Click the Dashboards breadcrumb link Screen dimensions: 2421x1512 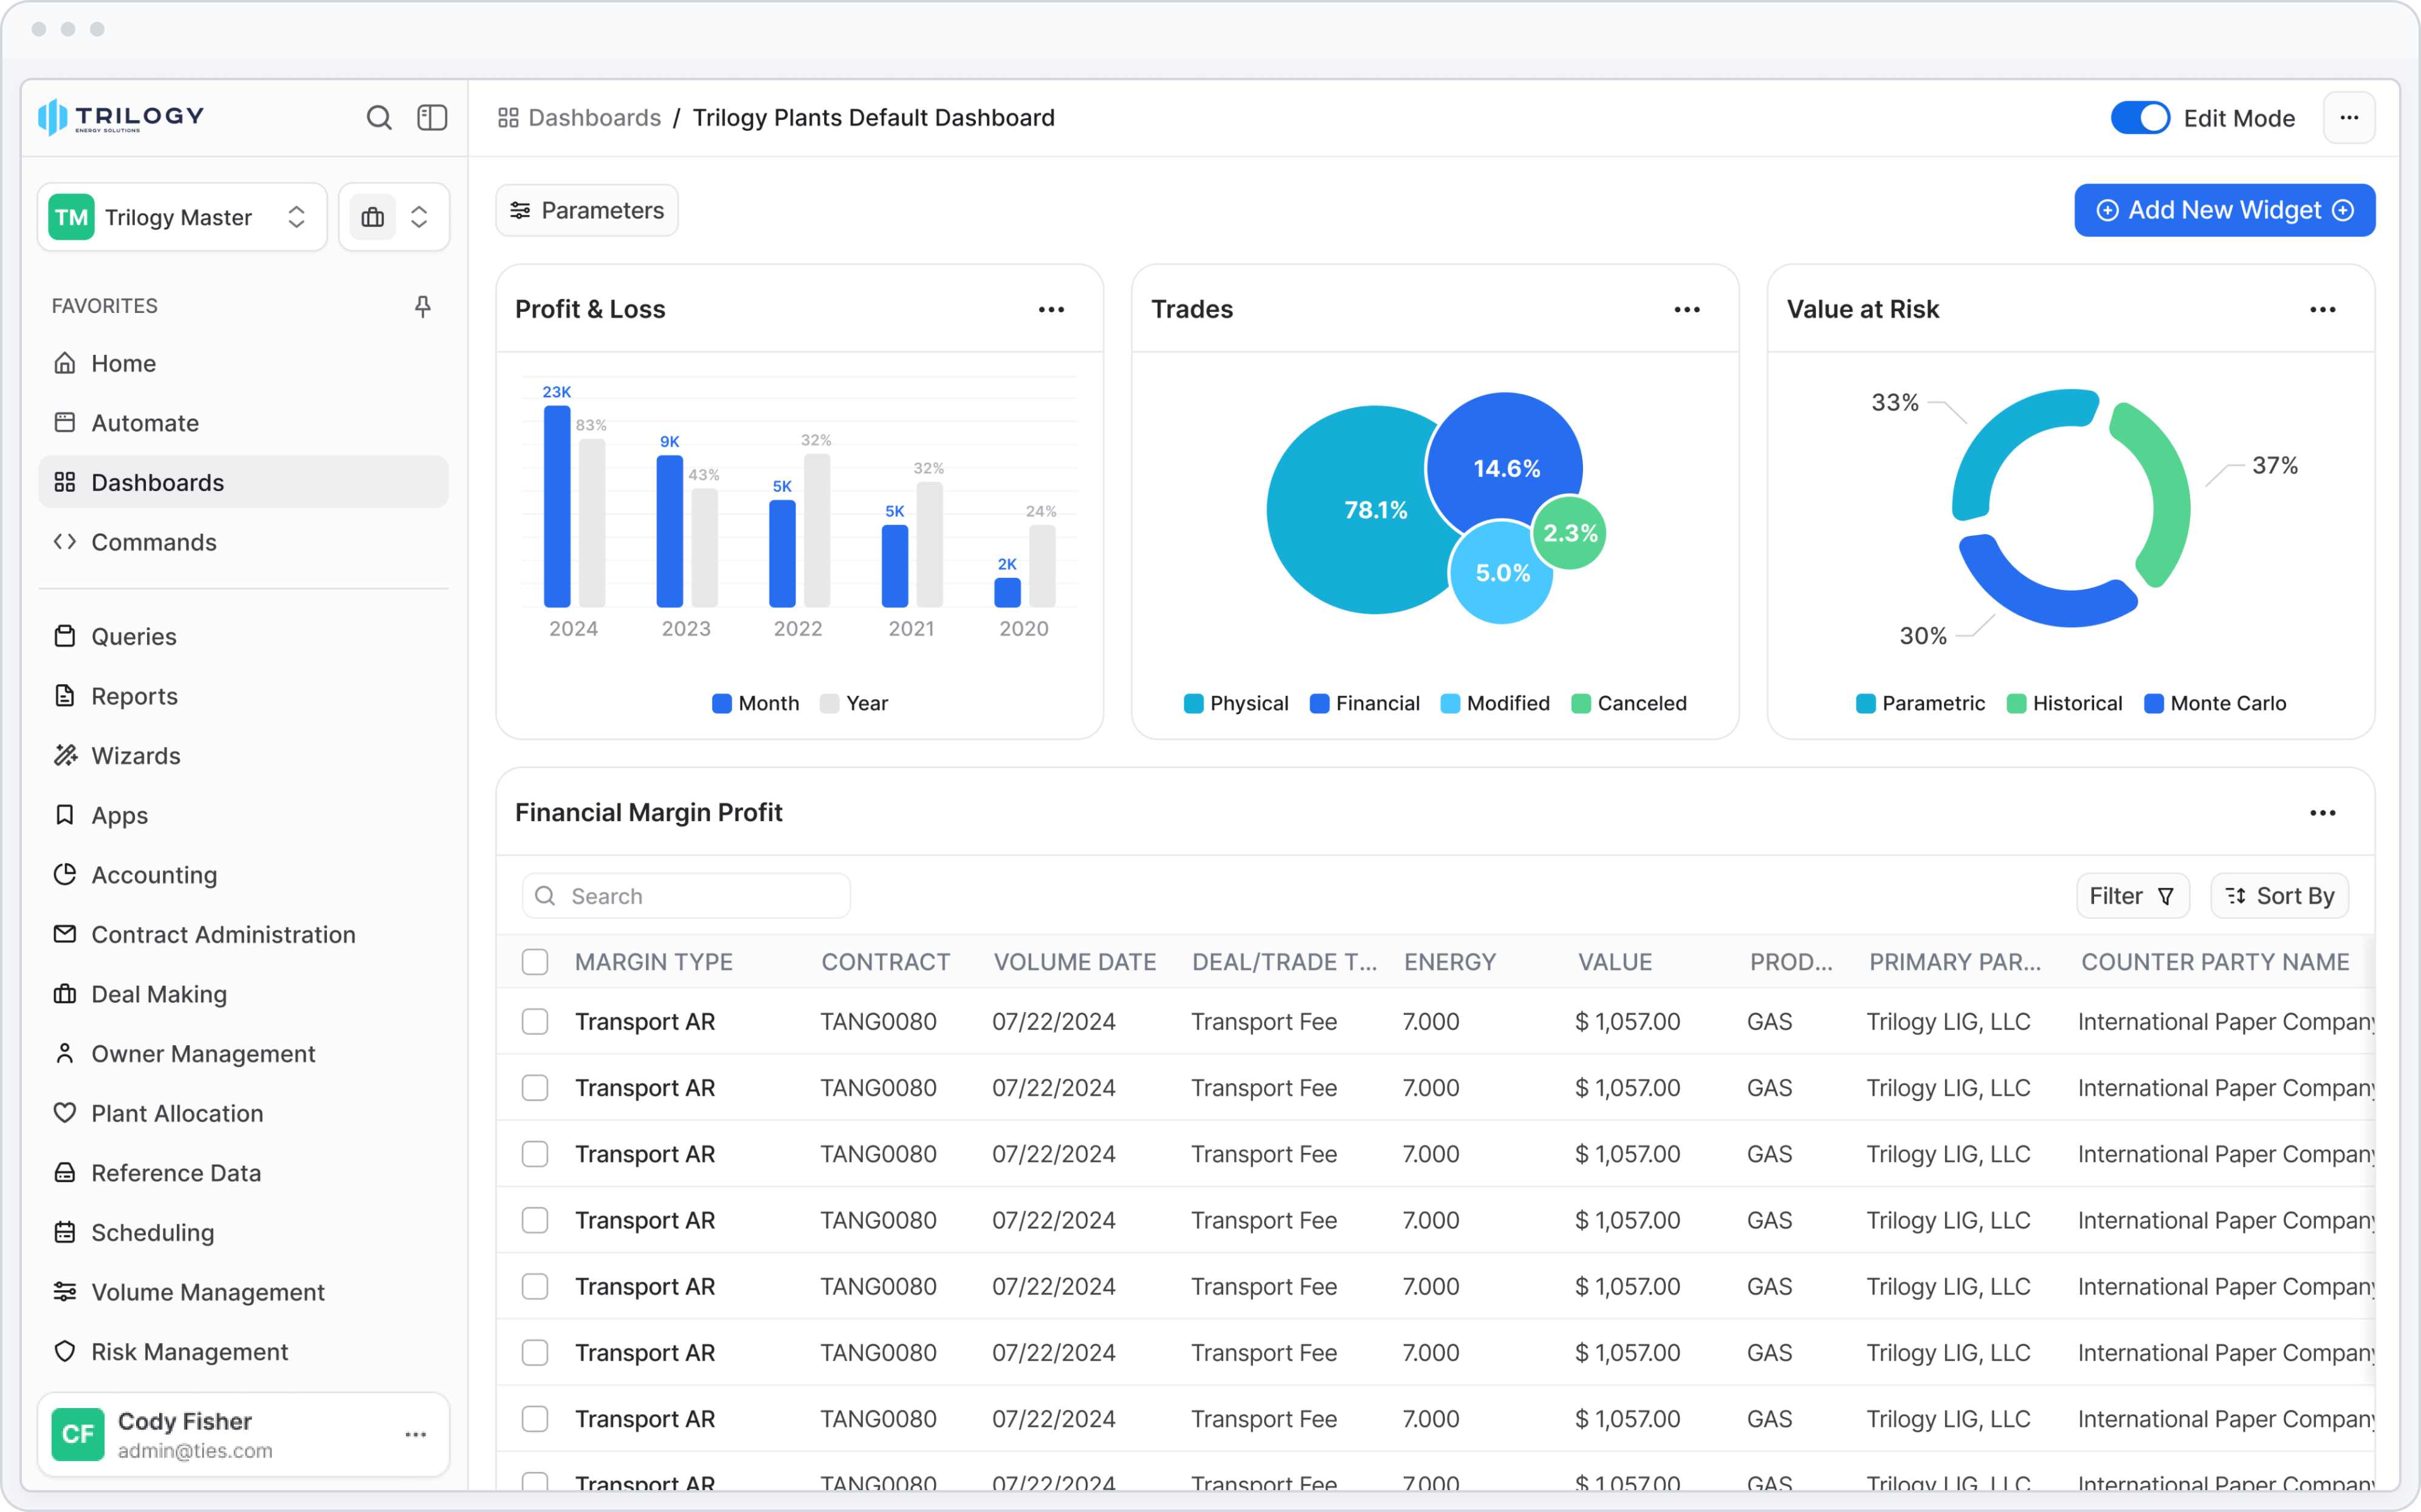[594, 118]
